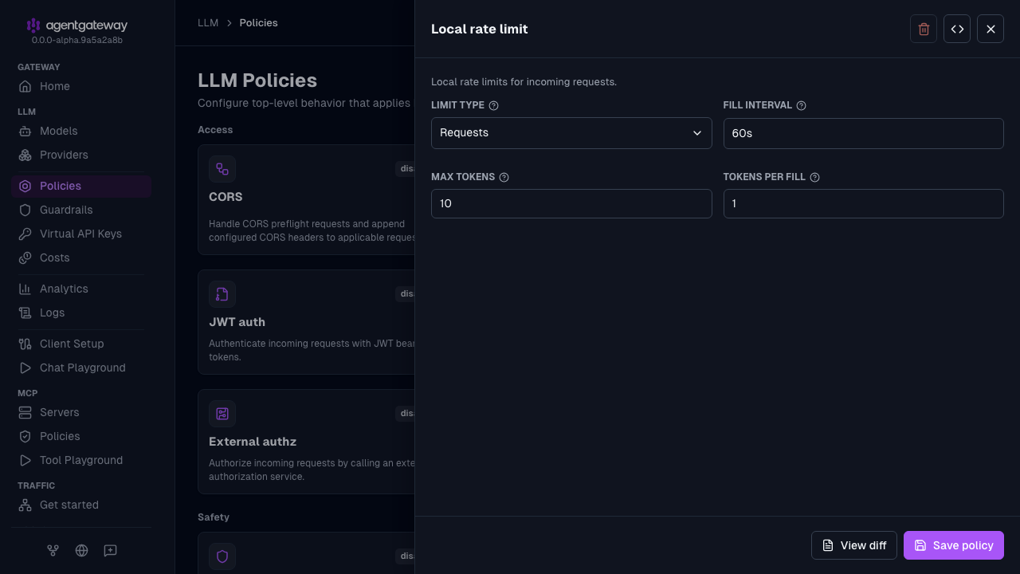Click the shield icon under Safety
The image size is (1020, 574).
(222, 556)
